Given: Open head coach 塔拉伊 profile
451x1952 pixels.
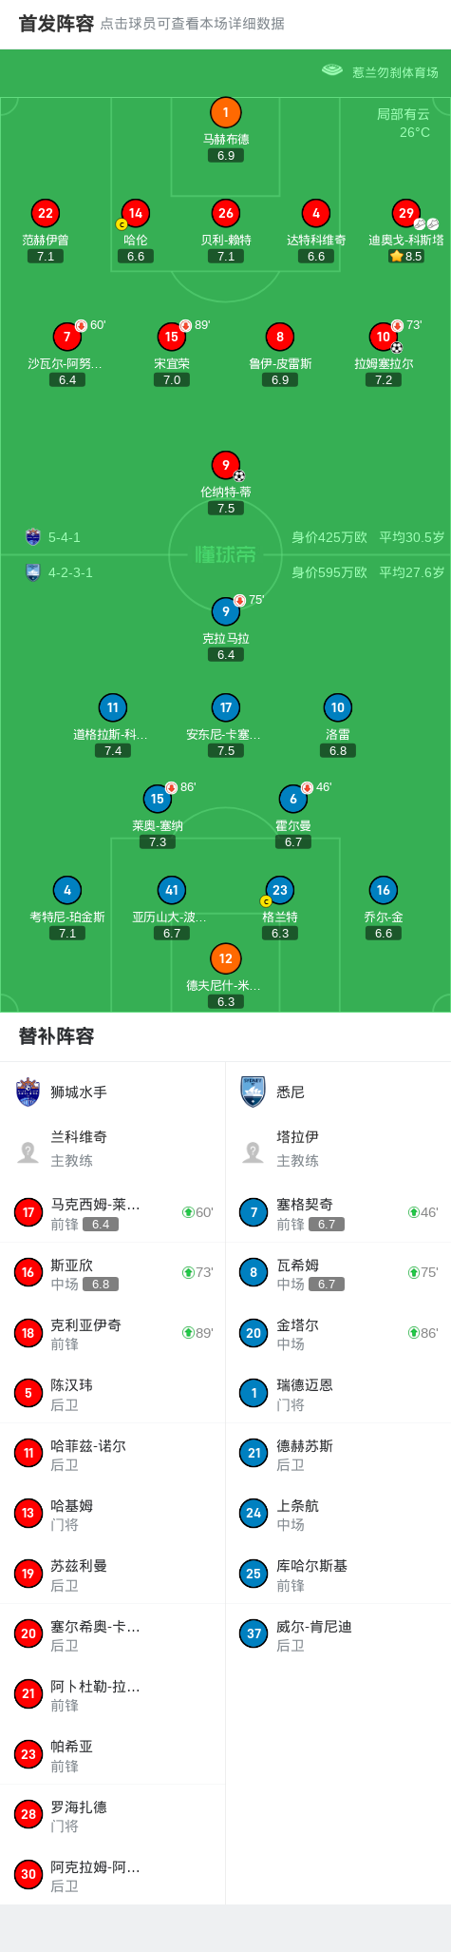Looking at the screenshot, I should [338, 1149].
